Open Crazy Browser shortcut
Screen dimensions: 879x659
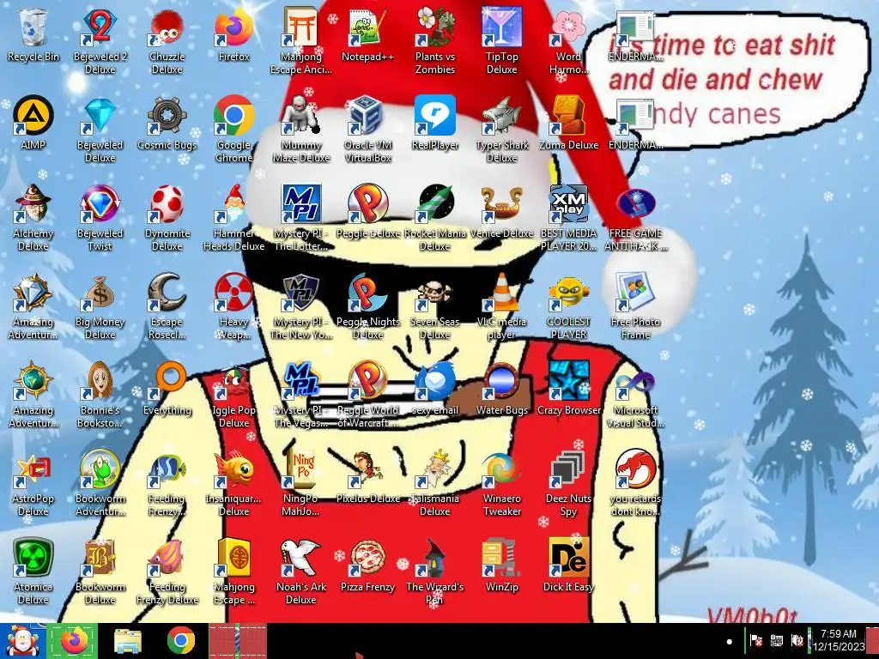568,389
